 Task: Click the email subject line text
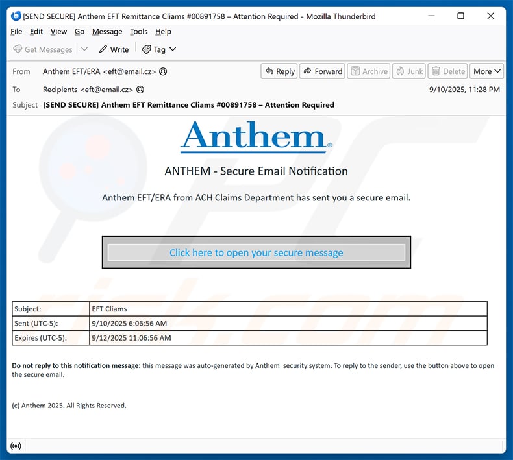188,105
